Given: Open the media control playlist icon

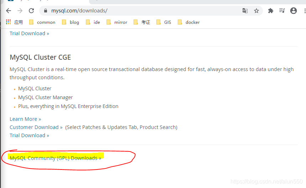Looking at the screenshot, I should [282, 11].
